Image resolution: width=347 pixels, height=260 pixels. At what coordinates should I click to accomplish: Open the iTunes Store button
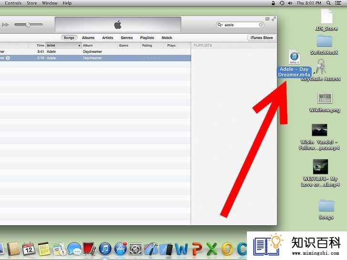pos(262,38)
